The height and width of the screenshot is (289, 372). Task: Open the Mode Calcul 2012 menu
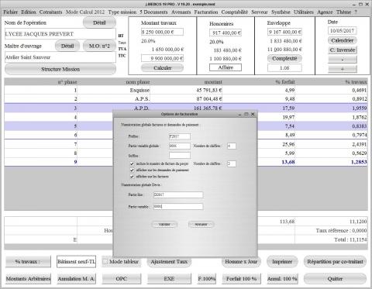tap(85, 12)
